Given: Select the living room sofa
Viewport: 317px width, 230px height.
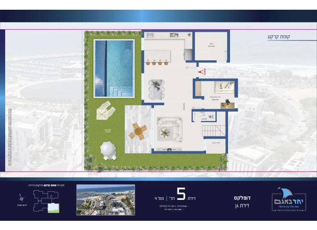Looking at the screenshot, I should [170, 129].
